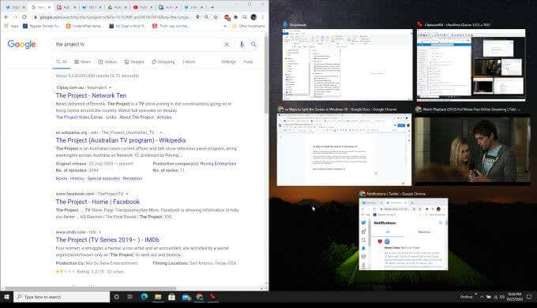Follow the Roving Enterprises link
The width and height of the screenshot is (537, 308).
(x=218, y=164)
